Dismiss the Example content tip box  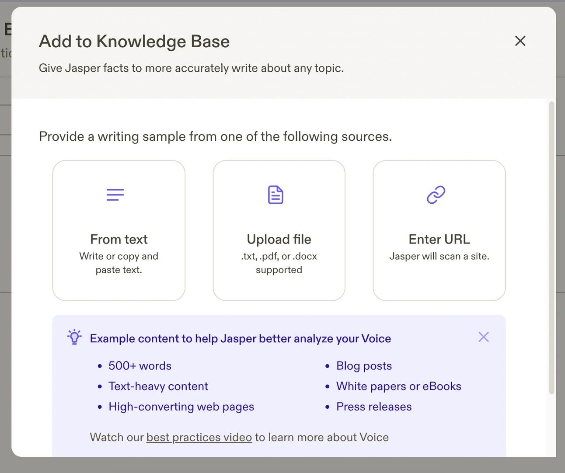(484, 337)
